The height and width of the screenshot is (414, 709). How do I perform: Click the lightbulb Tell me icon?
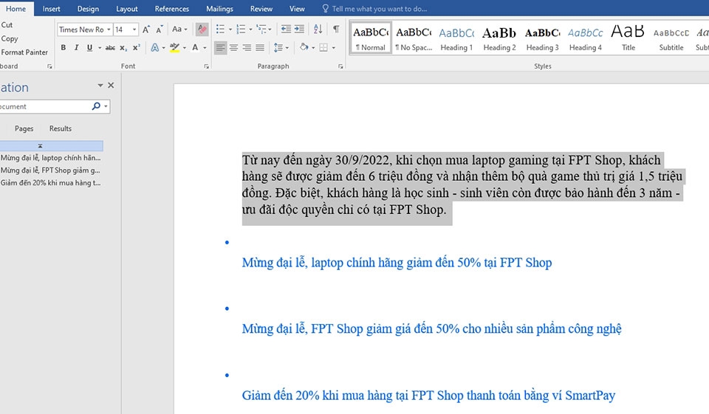click(325, 9)
